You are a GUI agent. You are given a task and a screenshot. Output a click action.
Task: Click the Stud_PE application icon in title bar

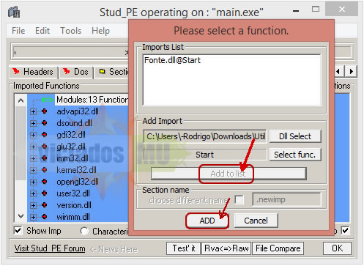pos(14,12)
